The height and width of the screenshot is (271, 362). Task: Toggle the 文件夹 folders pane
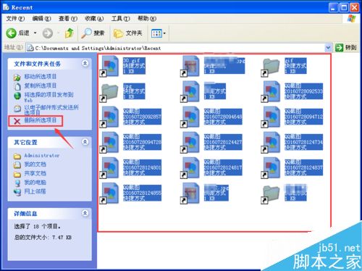pyautogui.click(x=128, y=33)
